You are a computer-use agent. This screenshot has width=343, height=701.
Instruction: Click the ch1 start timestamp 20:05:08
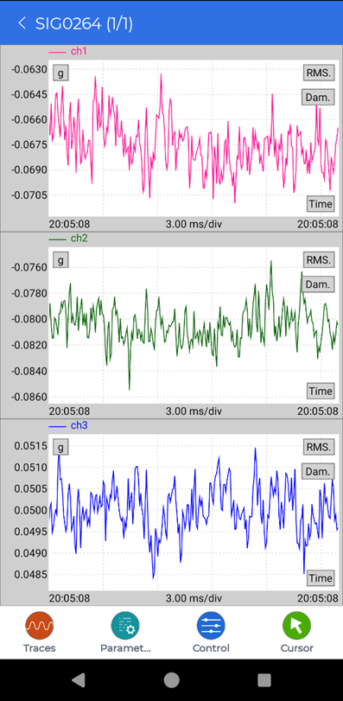click(69, 224)
